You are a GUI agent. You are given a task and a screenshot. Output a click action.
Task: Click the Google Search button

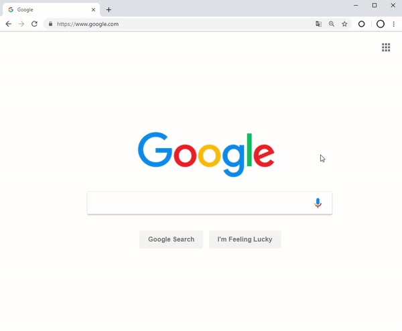172,239
